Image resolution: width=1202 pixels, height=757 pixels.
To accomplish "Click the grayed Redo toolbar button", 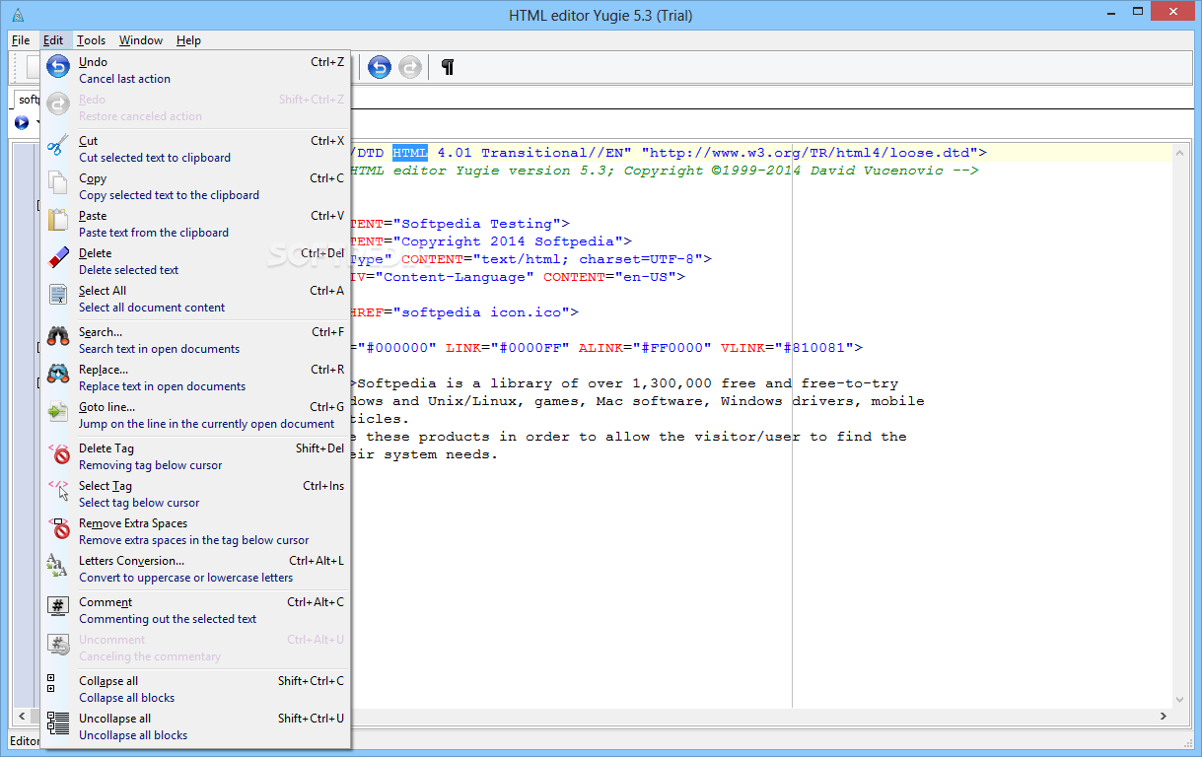I will [x=410, y=67].
